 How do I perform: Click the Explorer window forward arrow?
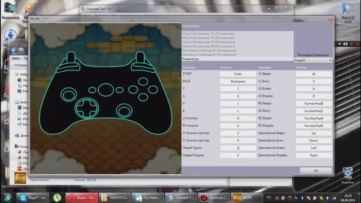(21, 51)
